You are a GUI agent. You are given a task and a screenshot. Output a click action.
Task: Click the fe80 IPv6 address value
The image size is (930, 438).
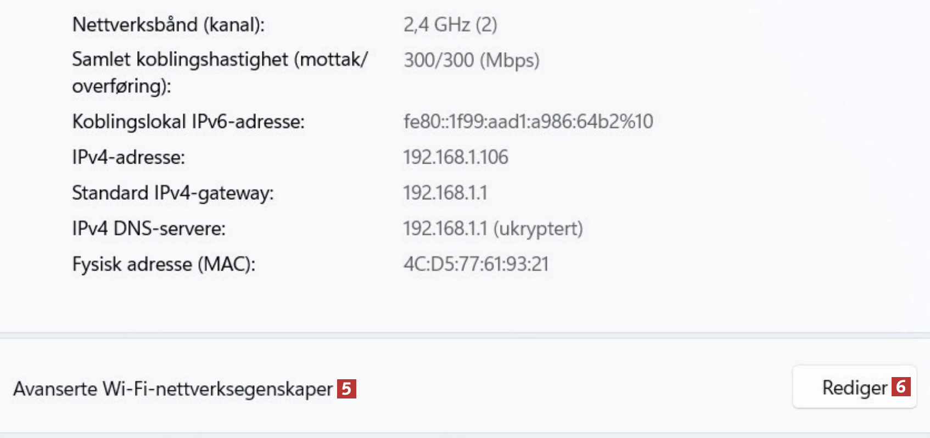528,121
